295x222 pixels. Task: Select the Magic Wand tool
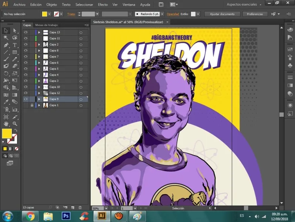click(x=6, y=38)
